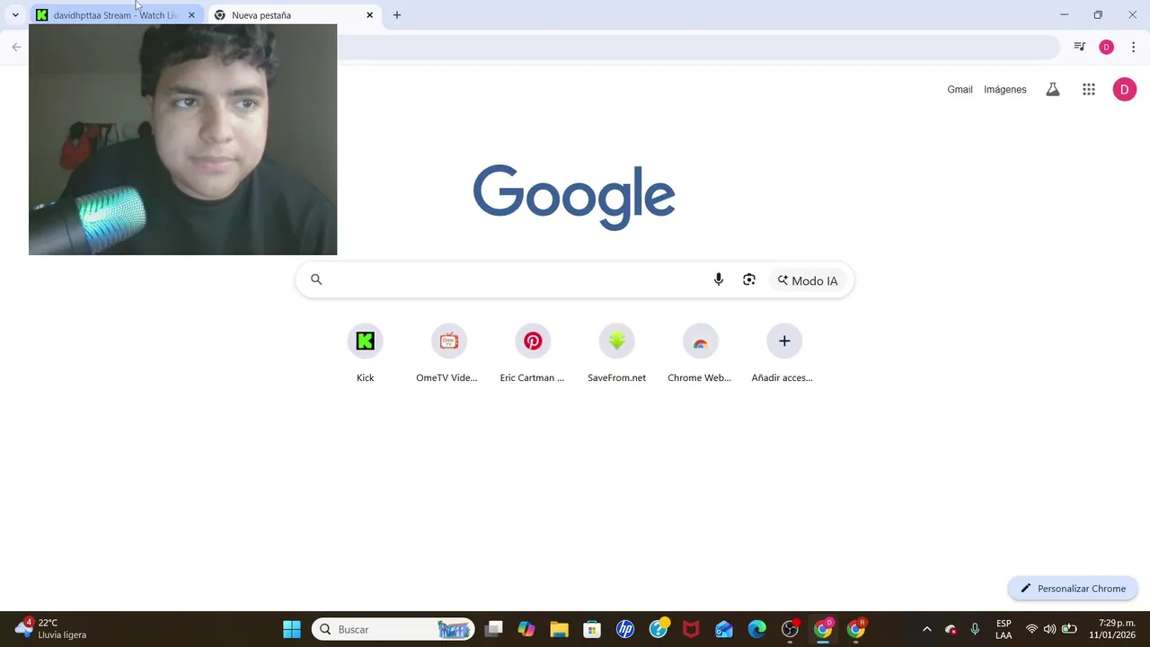Open Google account avatar on page
The width and height of the screenshot is (1150, 647).
pyautogui.click(x=1124, y=90)
